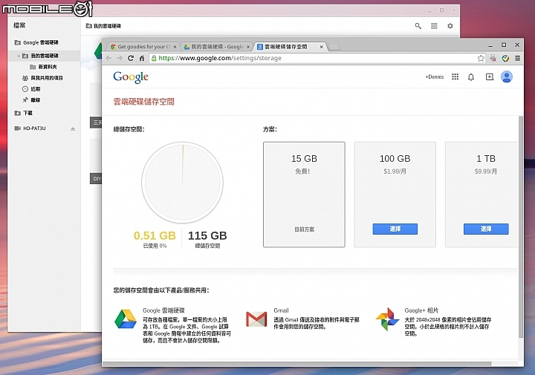The image size is (535, 375).
Task: Choose the 100 GB plan 選擇 button
Action: tap(395, 229)
